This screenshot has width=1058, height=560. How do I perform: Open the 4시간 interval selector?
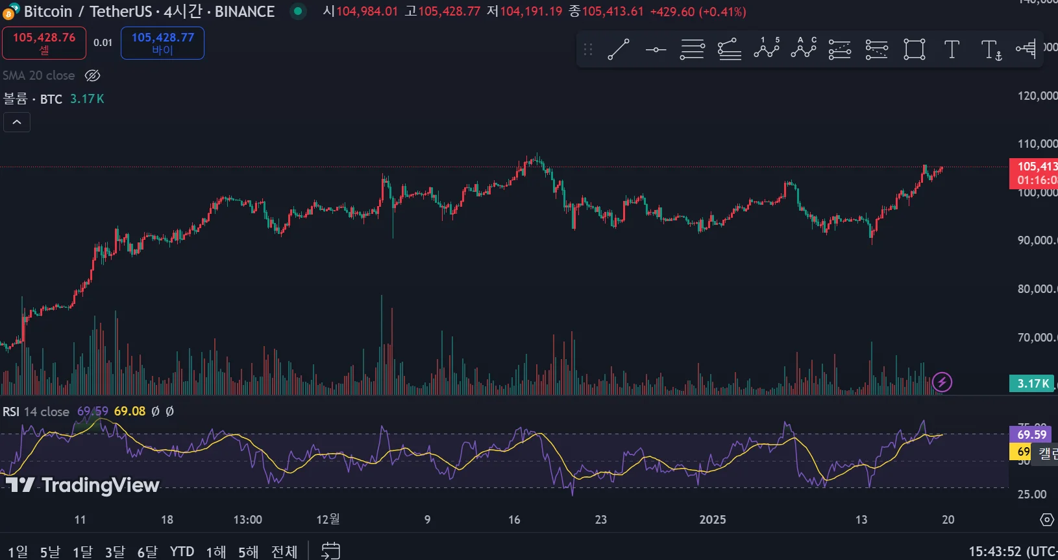point(182,11)
